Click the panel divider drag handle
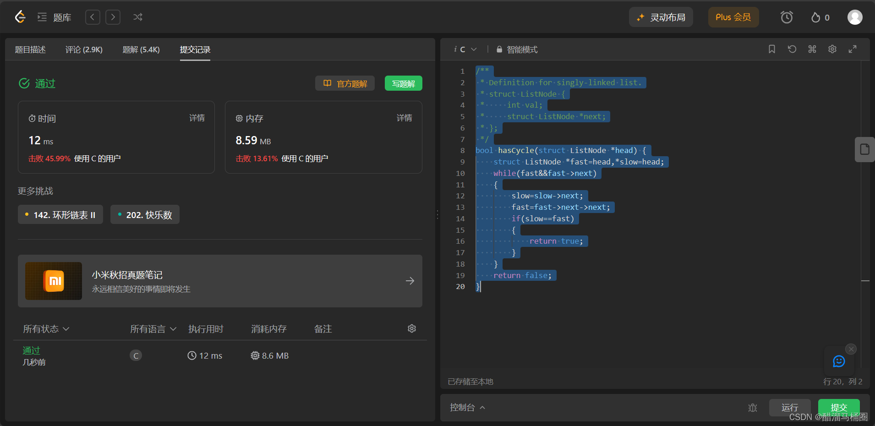The height and width of the screenshot is (426, 875). point(437,214)
